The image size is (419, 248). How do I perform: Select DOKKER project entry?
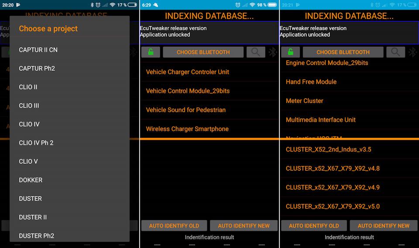[x=31, y=180]
